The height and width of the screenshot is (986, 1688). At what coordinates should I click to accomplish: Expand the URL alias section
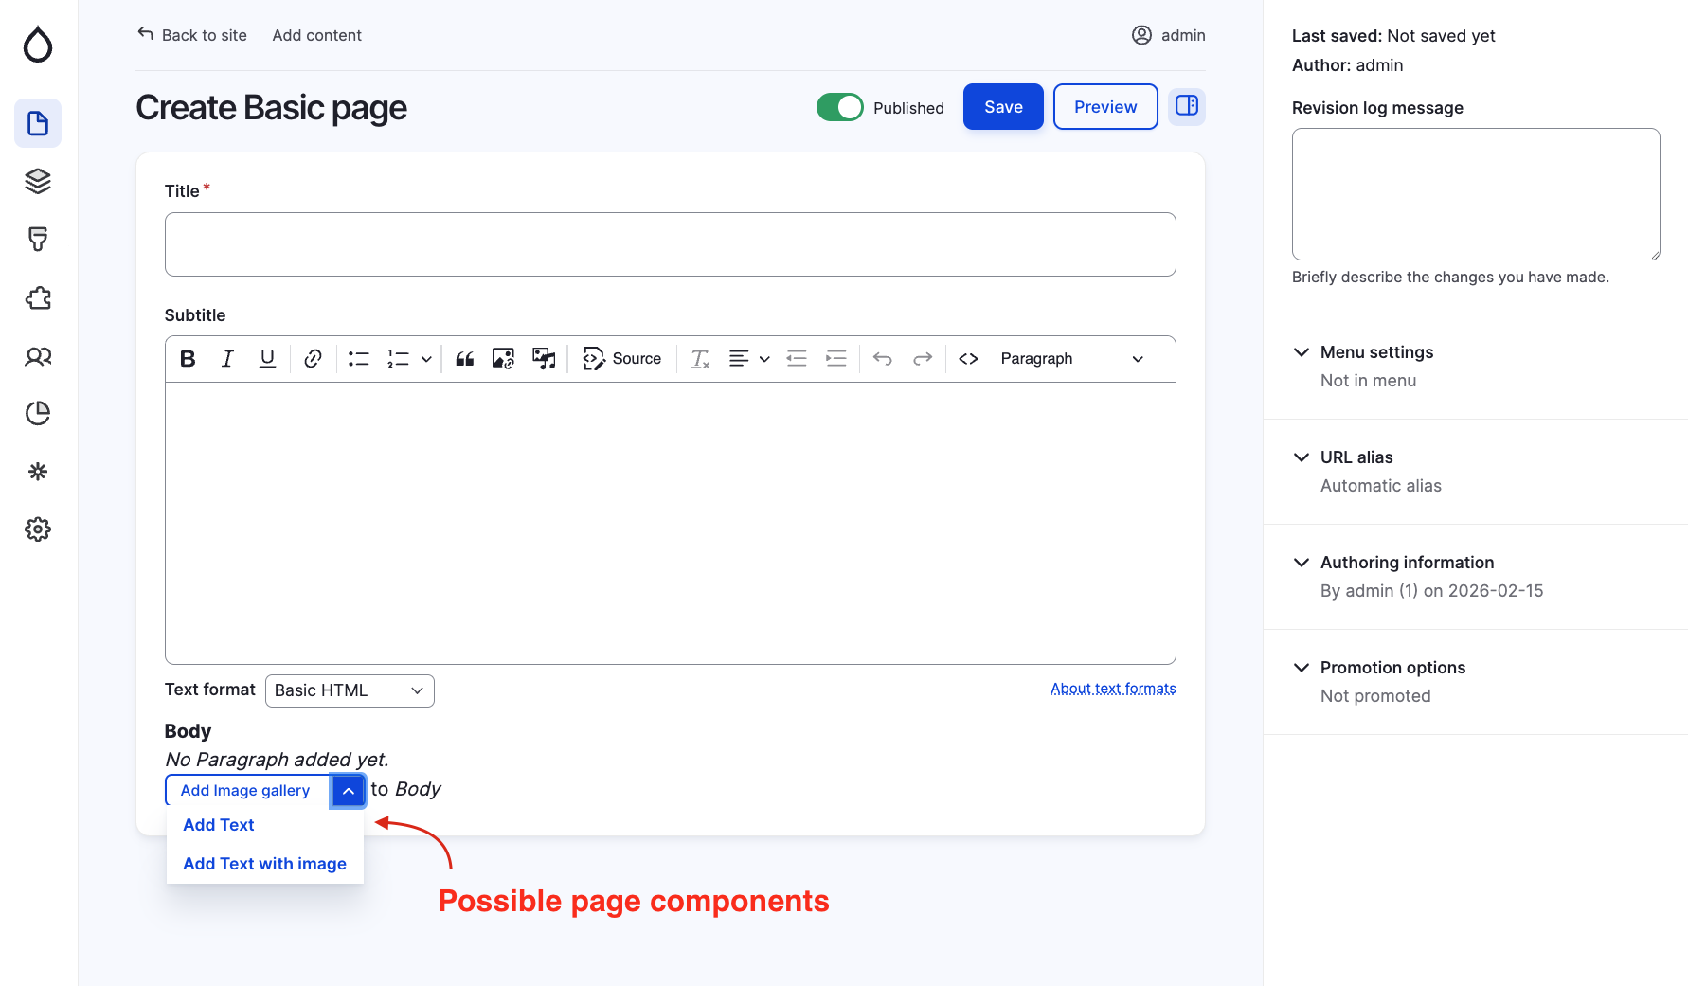coord(1356,457)
